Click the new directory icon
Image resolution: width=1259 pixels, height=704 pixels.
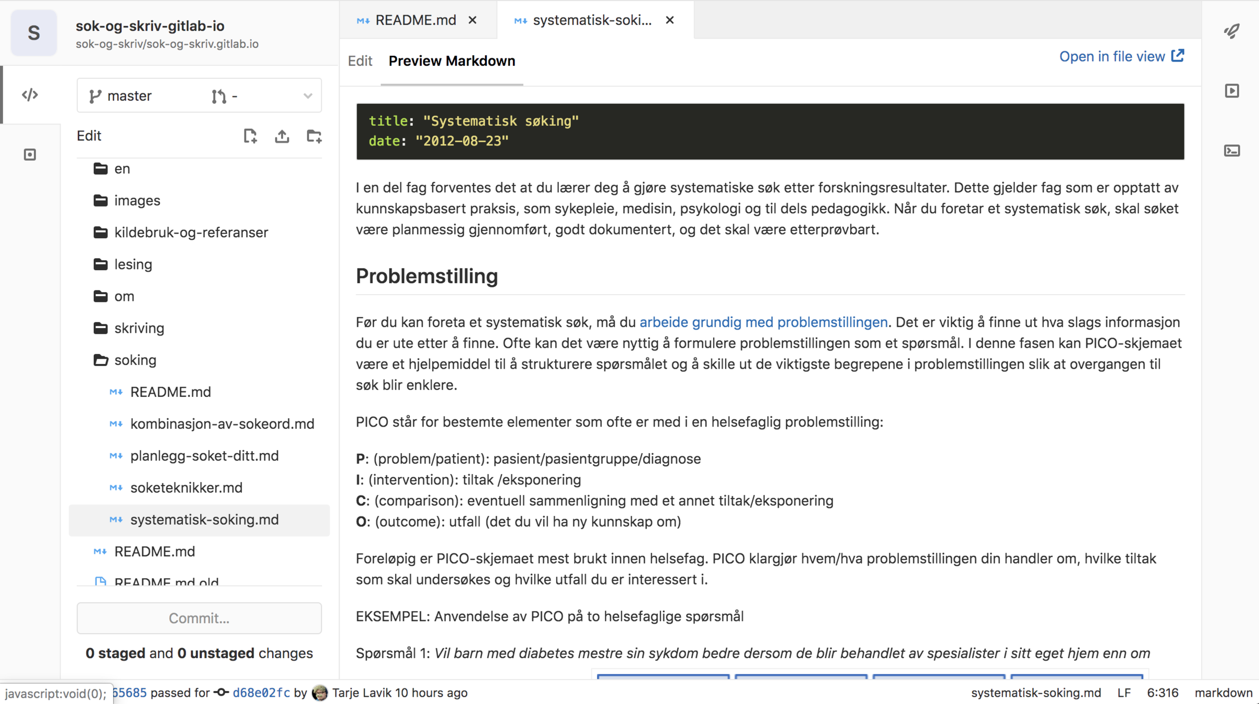314,136
